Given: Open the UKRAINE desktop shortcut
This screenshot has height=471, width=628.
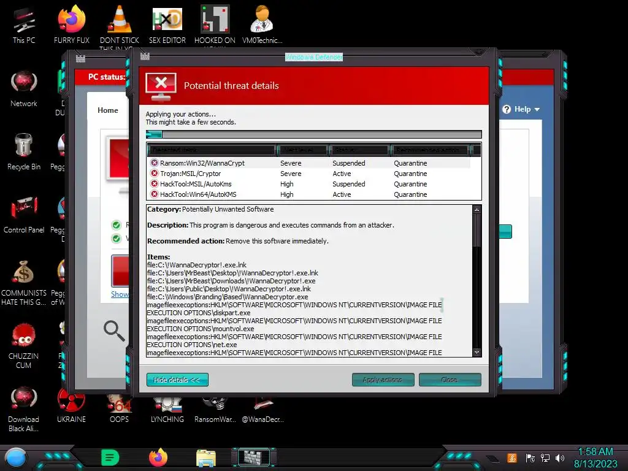Looking at the screenshot, I should [x=71, y=406].
